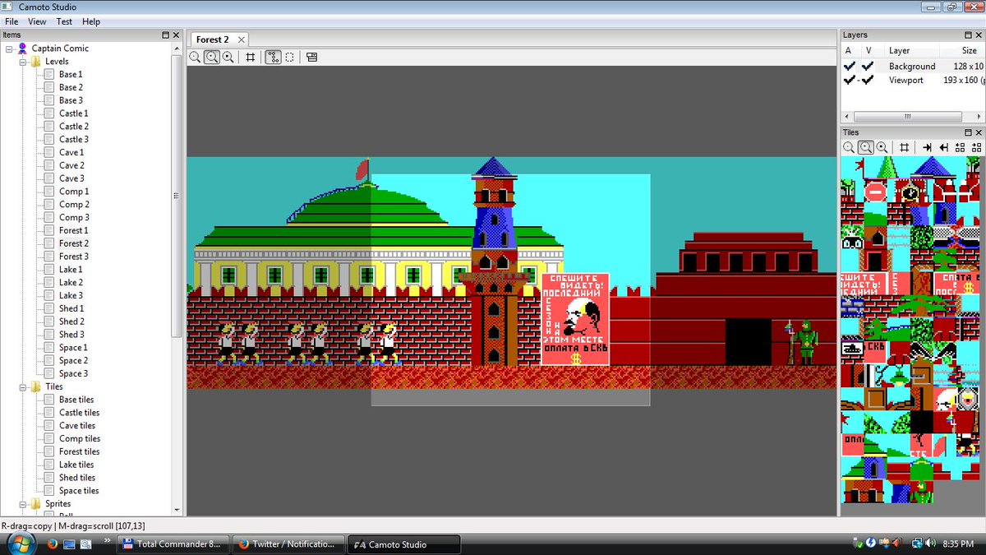
Task: Click the right-arrow-to-bar icon in Tiles toolbar
Action: pos(927,147)
